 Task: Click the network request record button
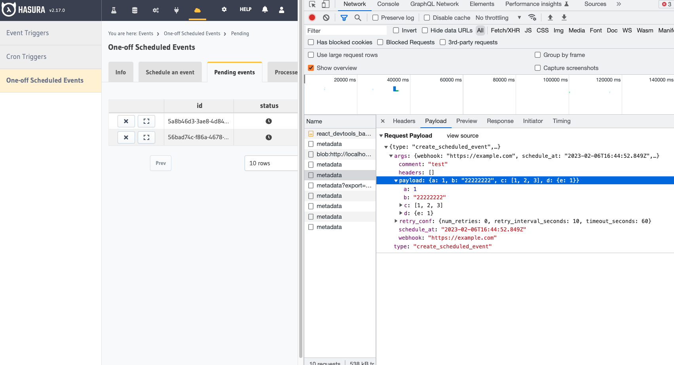pyautogui.click(x=312, y=17)
